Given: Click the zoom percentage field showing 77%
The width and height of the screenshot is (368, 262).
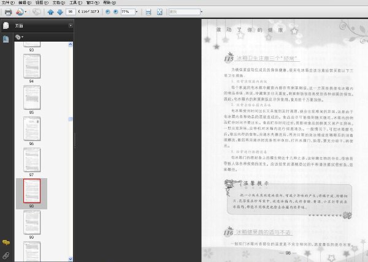Looking at the screenshot, I should point(128,12).
